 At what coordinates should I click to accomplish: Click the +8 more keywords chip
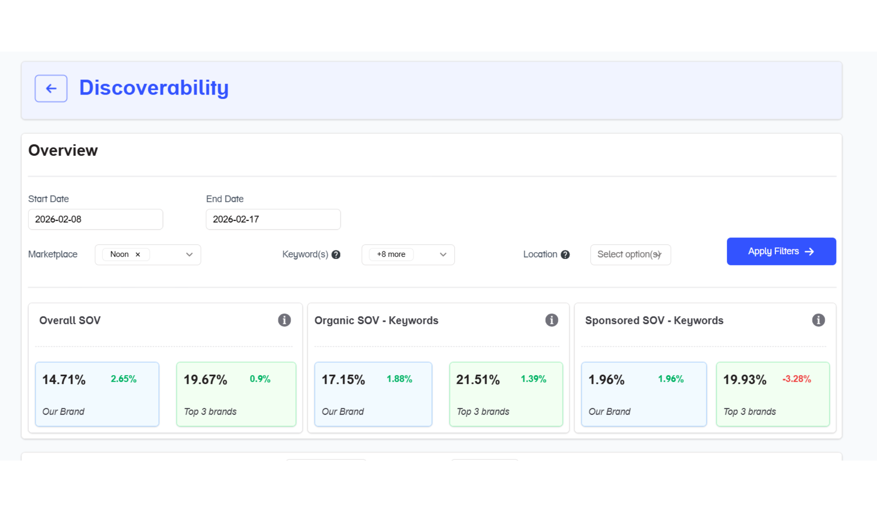[x=391, y=255]
